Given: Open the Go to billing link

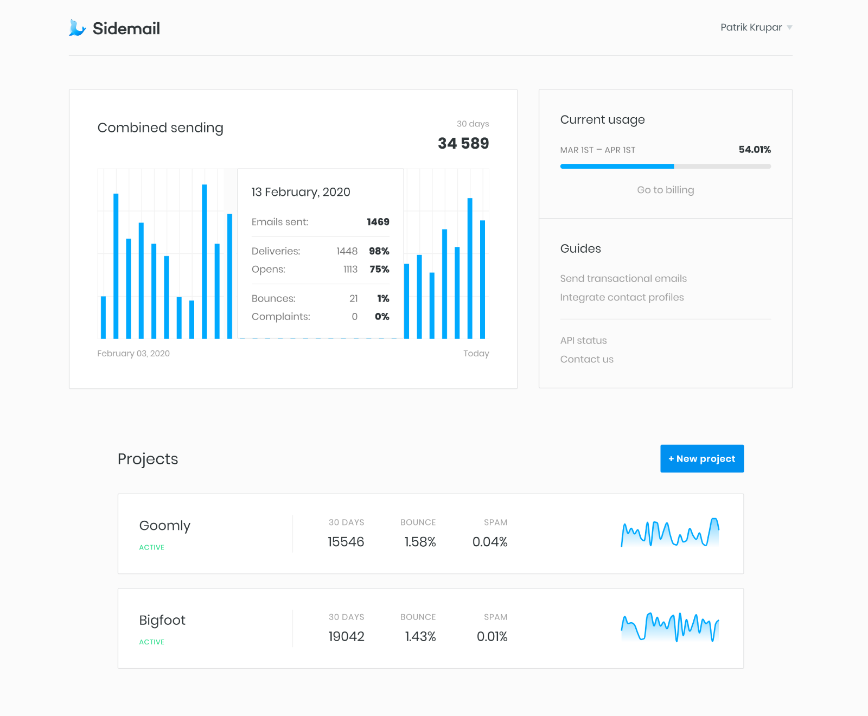Looking at the screenshot, I should [665, 189].
